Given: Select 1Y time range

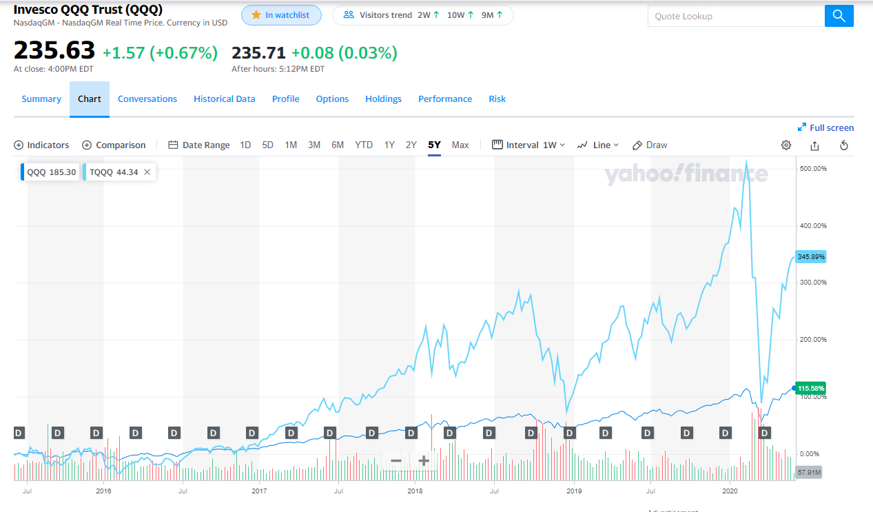Looking at the screenshot, I should (389, 145).
